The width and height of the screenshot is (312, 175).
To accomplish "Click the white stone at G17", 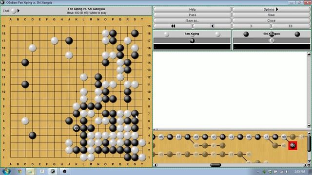I will click(54, 41).
